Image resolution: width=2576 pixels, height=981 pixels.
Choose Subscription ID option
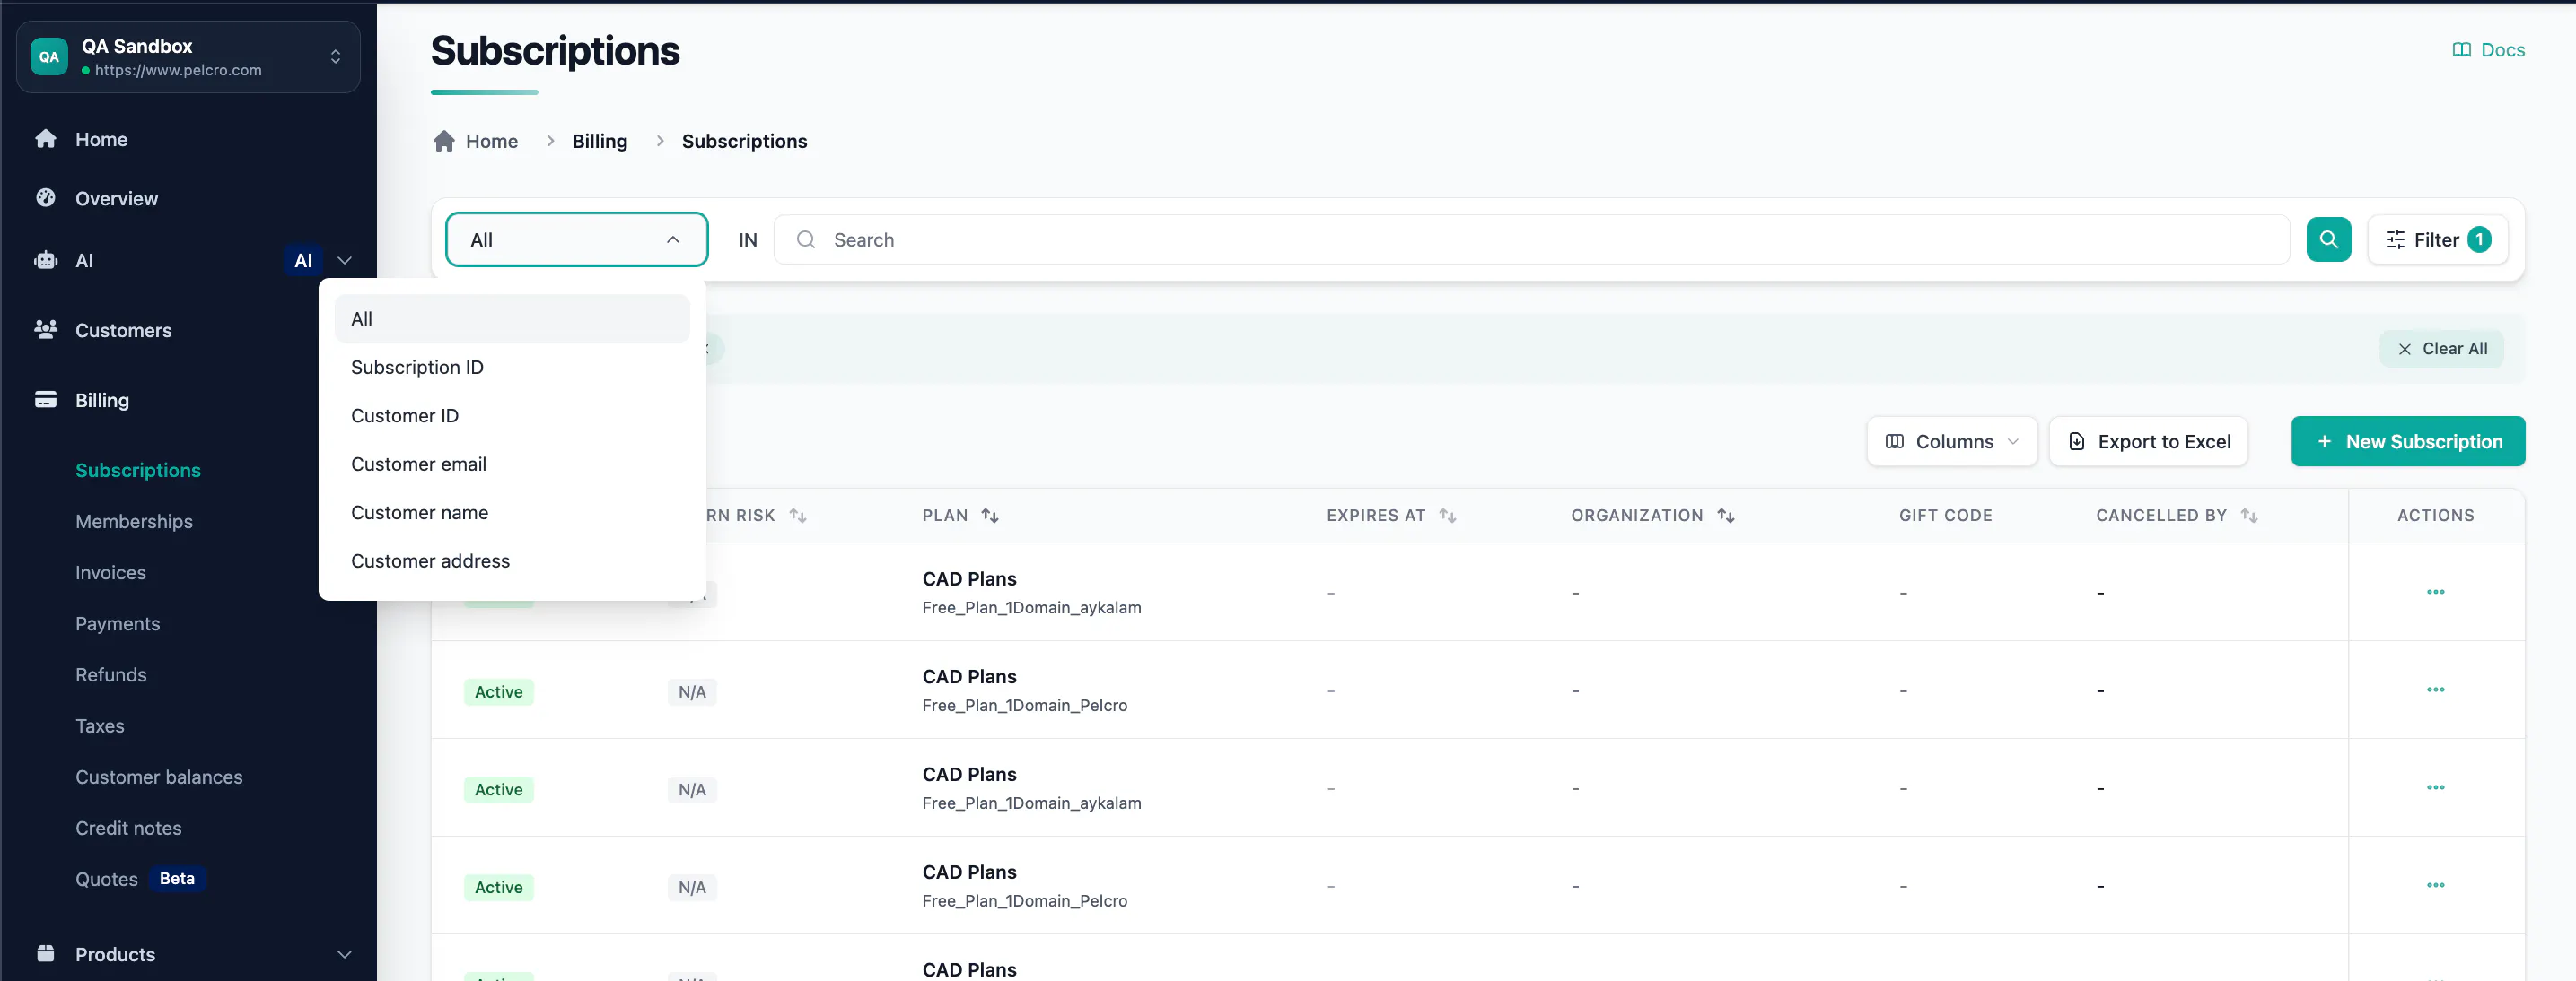coord(512,367)
